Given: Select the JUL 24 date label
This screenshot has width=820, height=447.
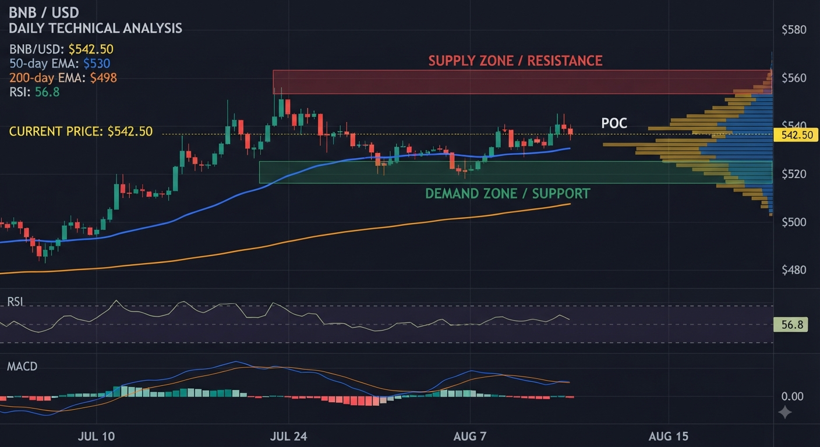Looking at the screenshot, I should (x=289, y=437).
